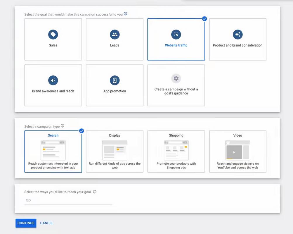This screenshot has height=234, width=293.
Task: Click the CONTINUE button
Action: point(26,223)
